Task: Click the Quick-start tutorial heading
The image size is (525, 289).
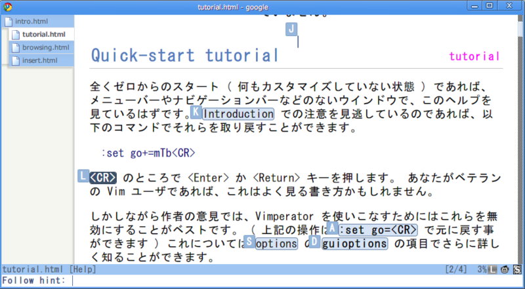Action: pyautogui.click(x=185, y=56)
